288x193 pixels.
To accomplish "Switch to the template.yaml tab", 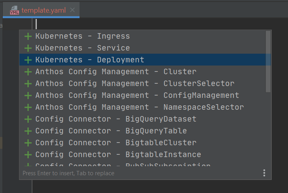I will point(44,10).
